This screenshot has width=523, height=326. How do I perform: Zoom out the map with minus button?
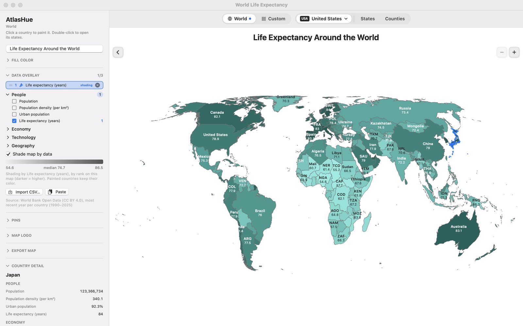(502, 52)
